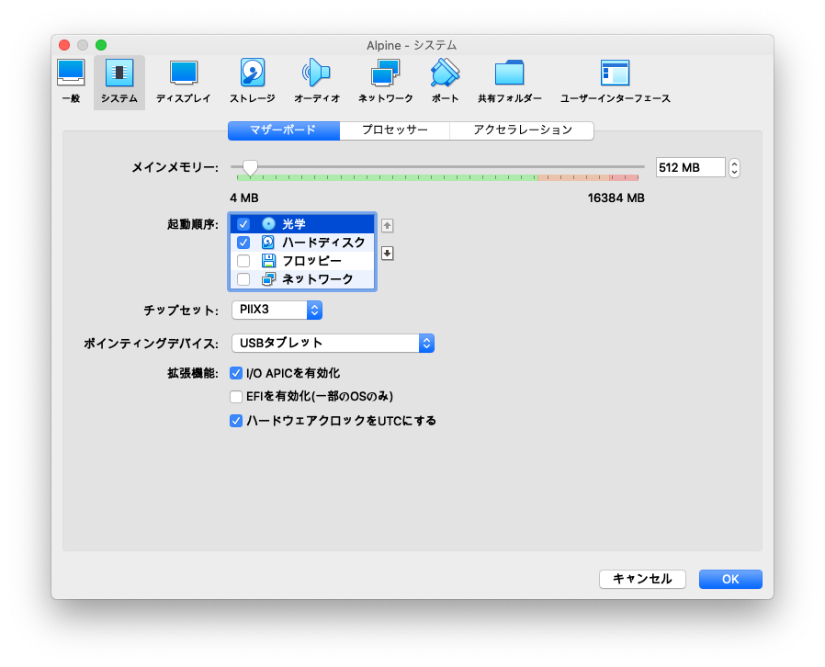This screenshot has width=825, height=667.
Task: Select the ハードディスク text in boot order
Action: (323, 243)
